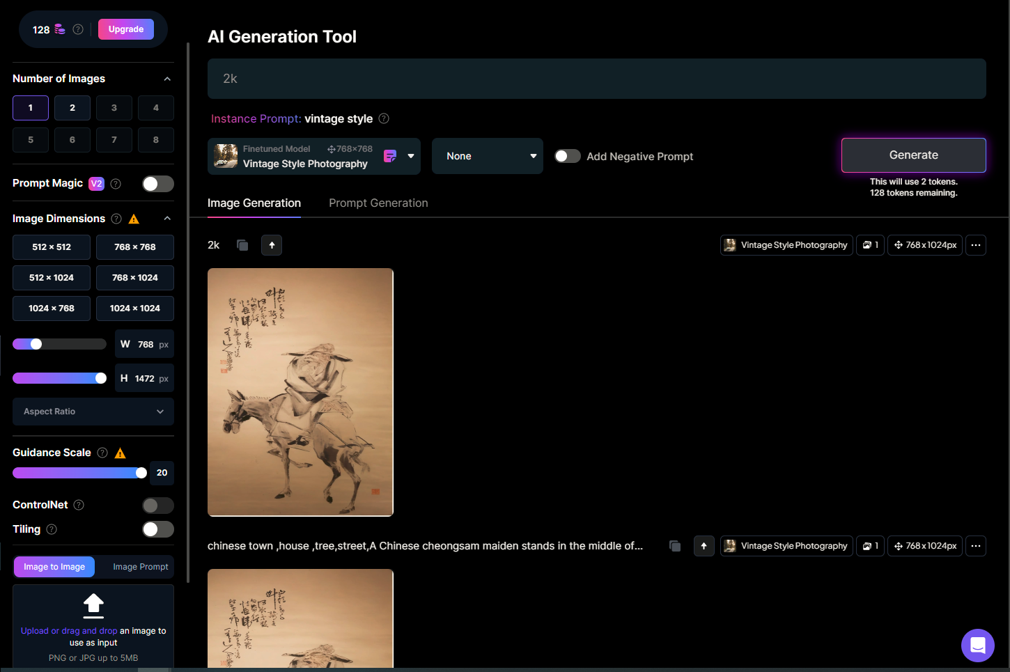The image size is (1010, 672).
Task: Click the chat support bubble icon
Action: click(977, 645)
